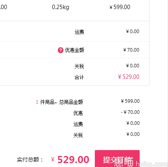This screenshot has width=168, height=167.
Task: Select the 优惠金额 discount label
Action: pos(75,50)
